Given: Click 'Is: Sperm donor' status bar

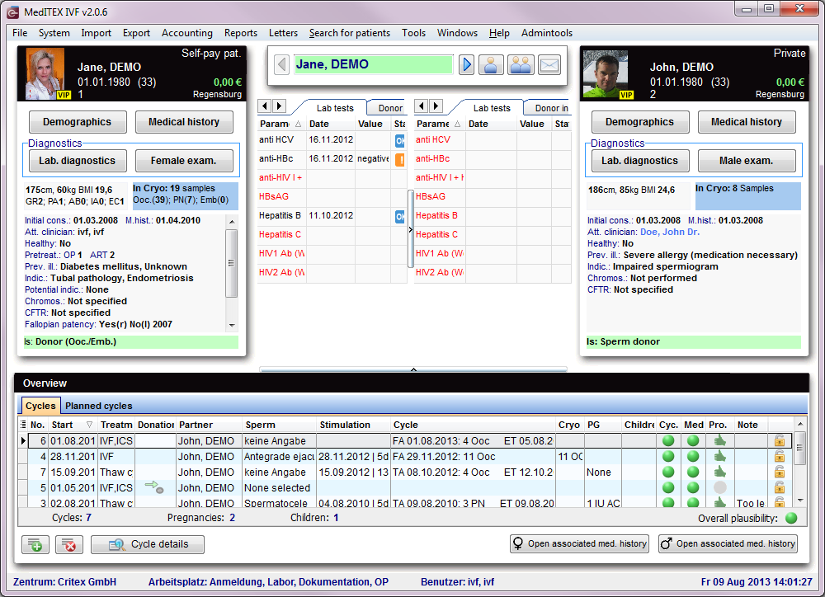Looking at the screenshot, I should [x=694, y=342].
